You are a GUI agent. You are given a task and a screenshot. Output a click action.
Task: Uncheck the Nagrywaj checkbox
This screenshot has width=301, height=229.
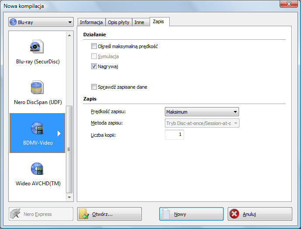(x=94, y=66)
